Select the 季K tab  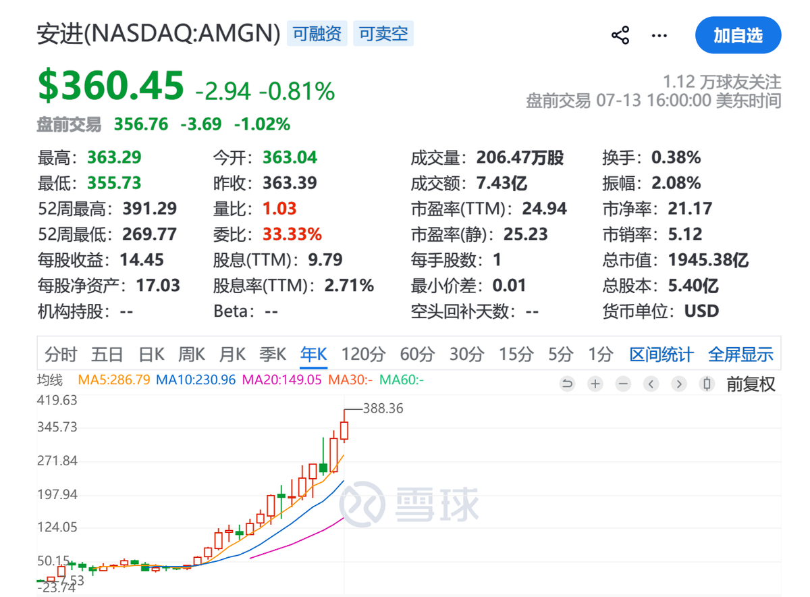point(273,354)
